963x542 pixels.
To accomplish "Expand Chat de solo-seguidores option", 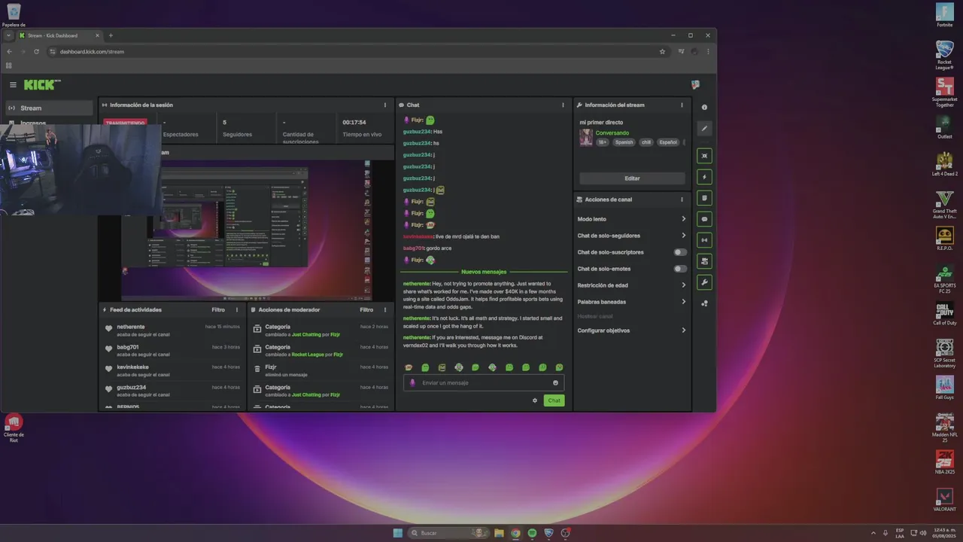I will point(632,236).
